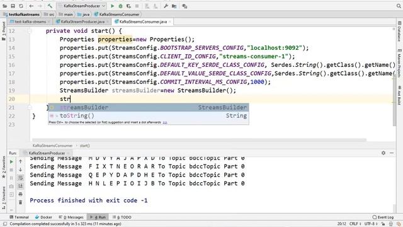Choose streamsBuilder completion suggestion
Viewport: 403px width, 227px height.
coord(149,107)
